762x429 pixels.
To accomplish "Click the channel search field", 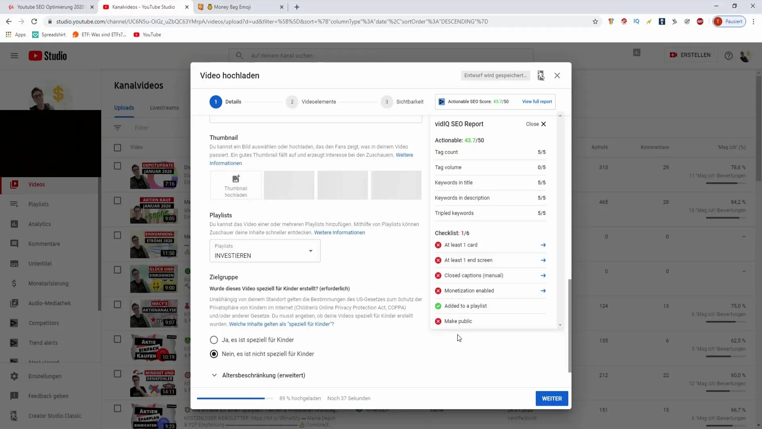I will click(381, 56).
